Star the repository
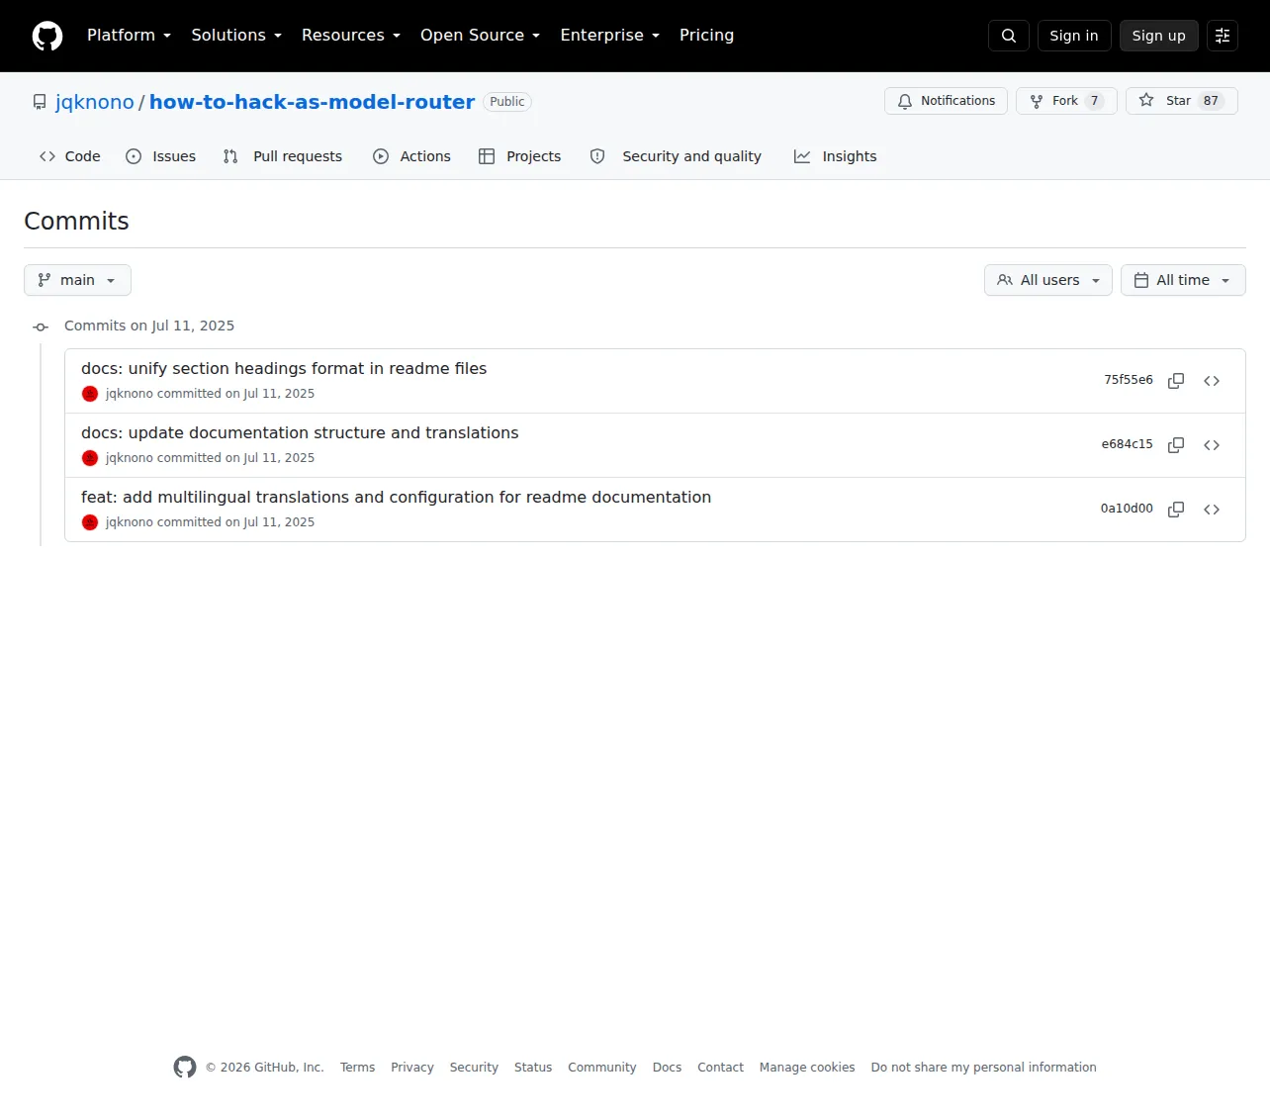The height and width of the screenshot is (1120, 1270). [1182, 101]
